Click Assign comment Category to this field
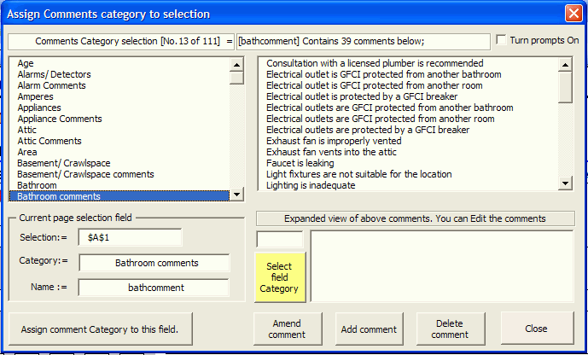Viewport: 588px width, 355px height. 101,329
